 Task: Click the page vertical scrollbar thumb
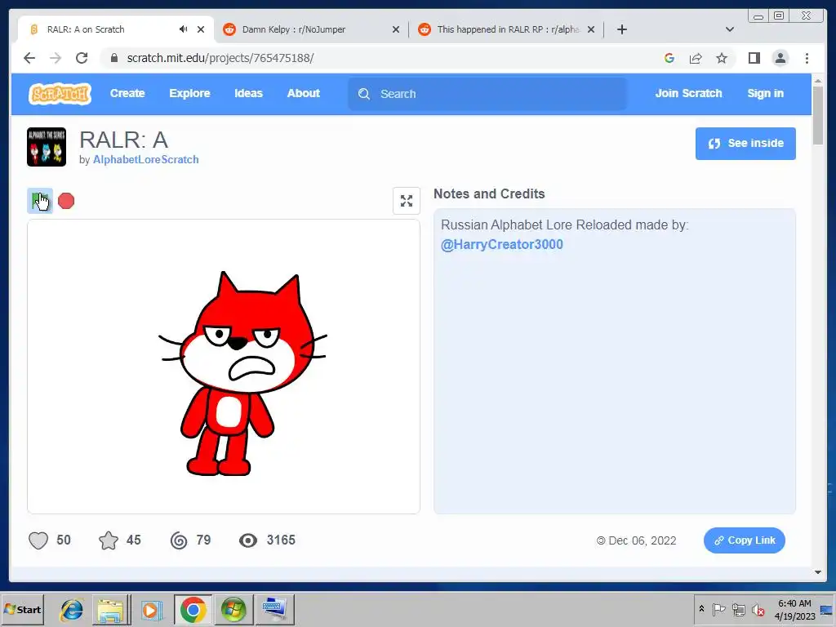tap(818, 114)
